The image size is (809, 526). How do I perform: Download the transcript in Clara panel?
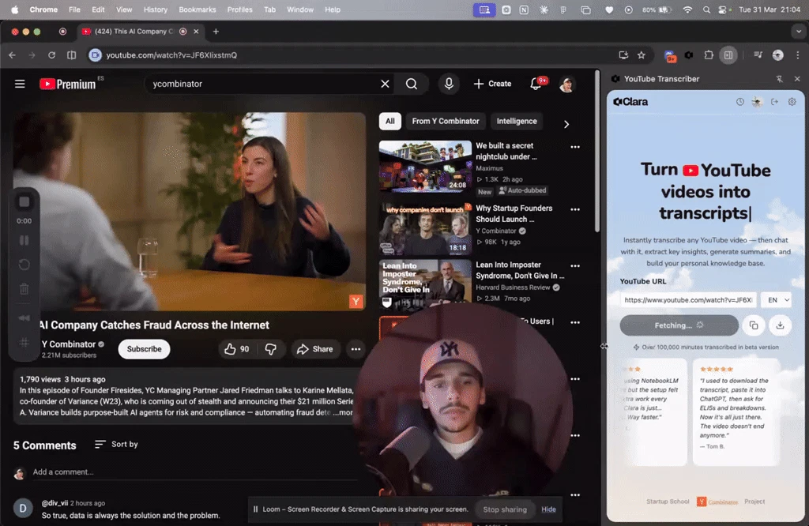pos(780,325)
